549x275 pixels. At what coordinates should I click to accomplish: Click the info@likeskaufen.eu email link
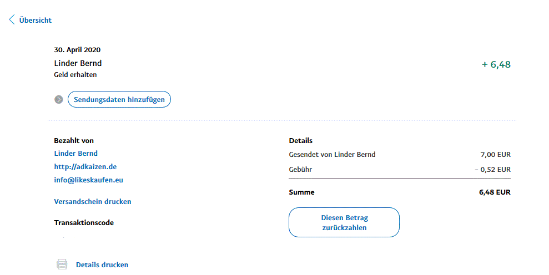[x=89, y=180]
